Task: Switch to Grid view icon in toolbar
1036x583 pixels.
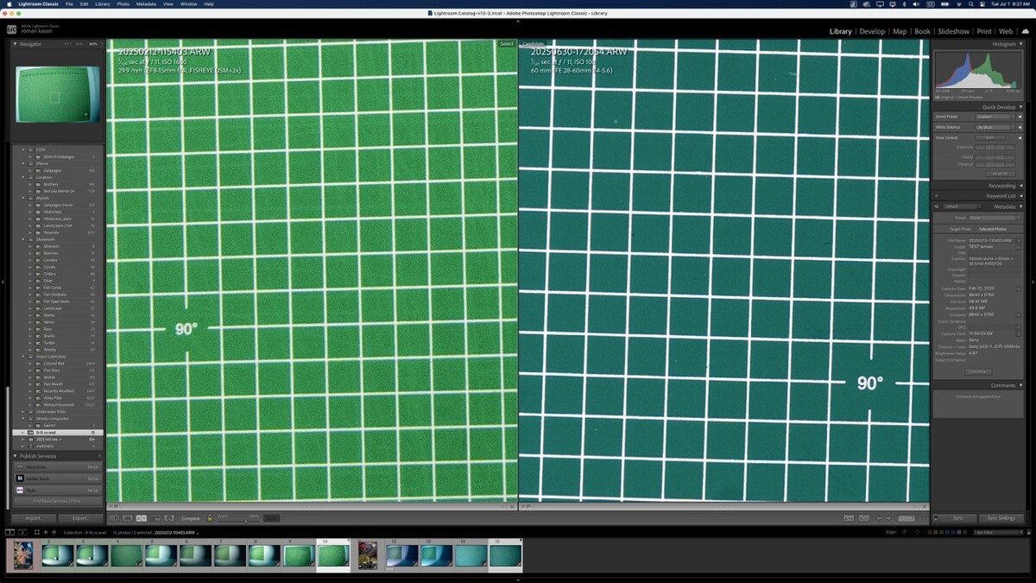Action: tap(114, 518)
